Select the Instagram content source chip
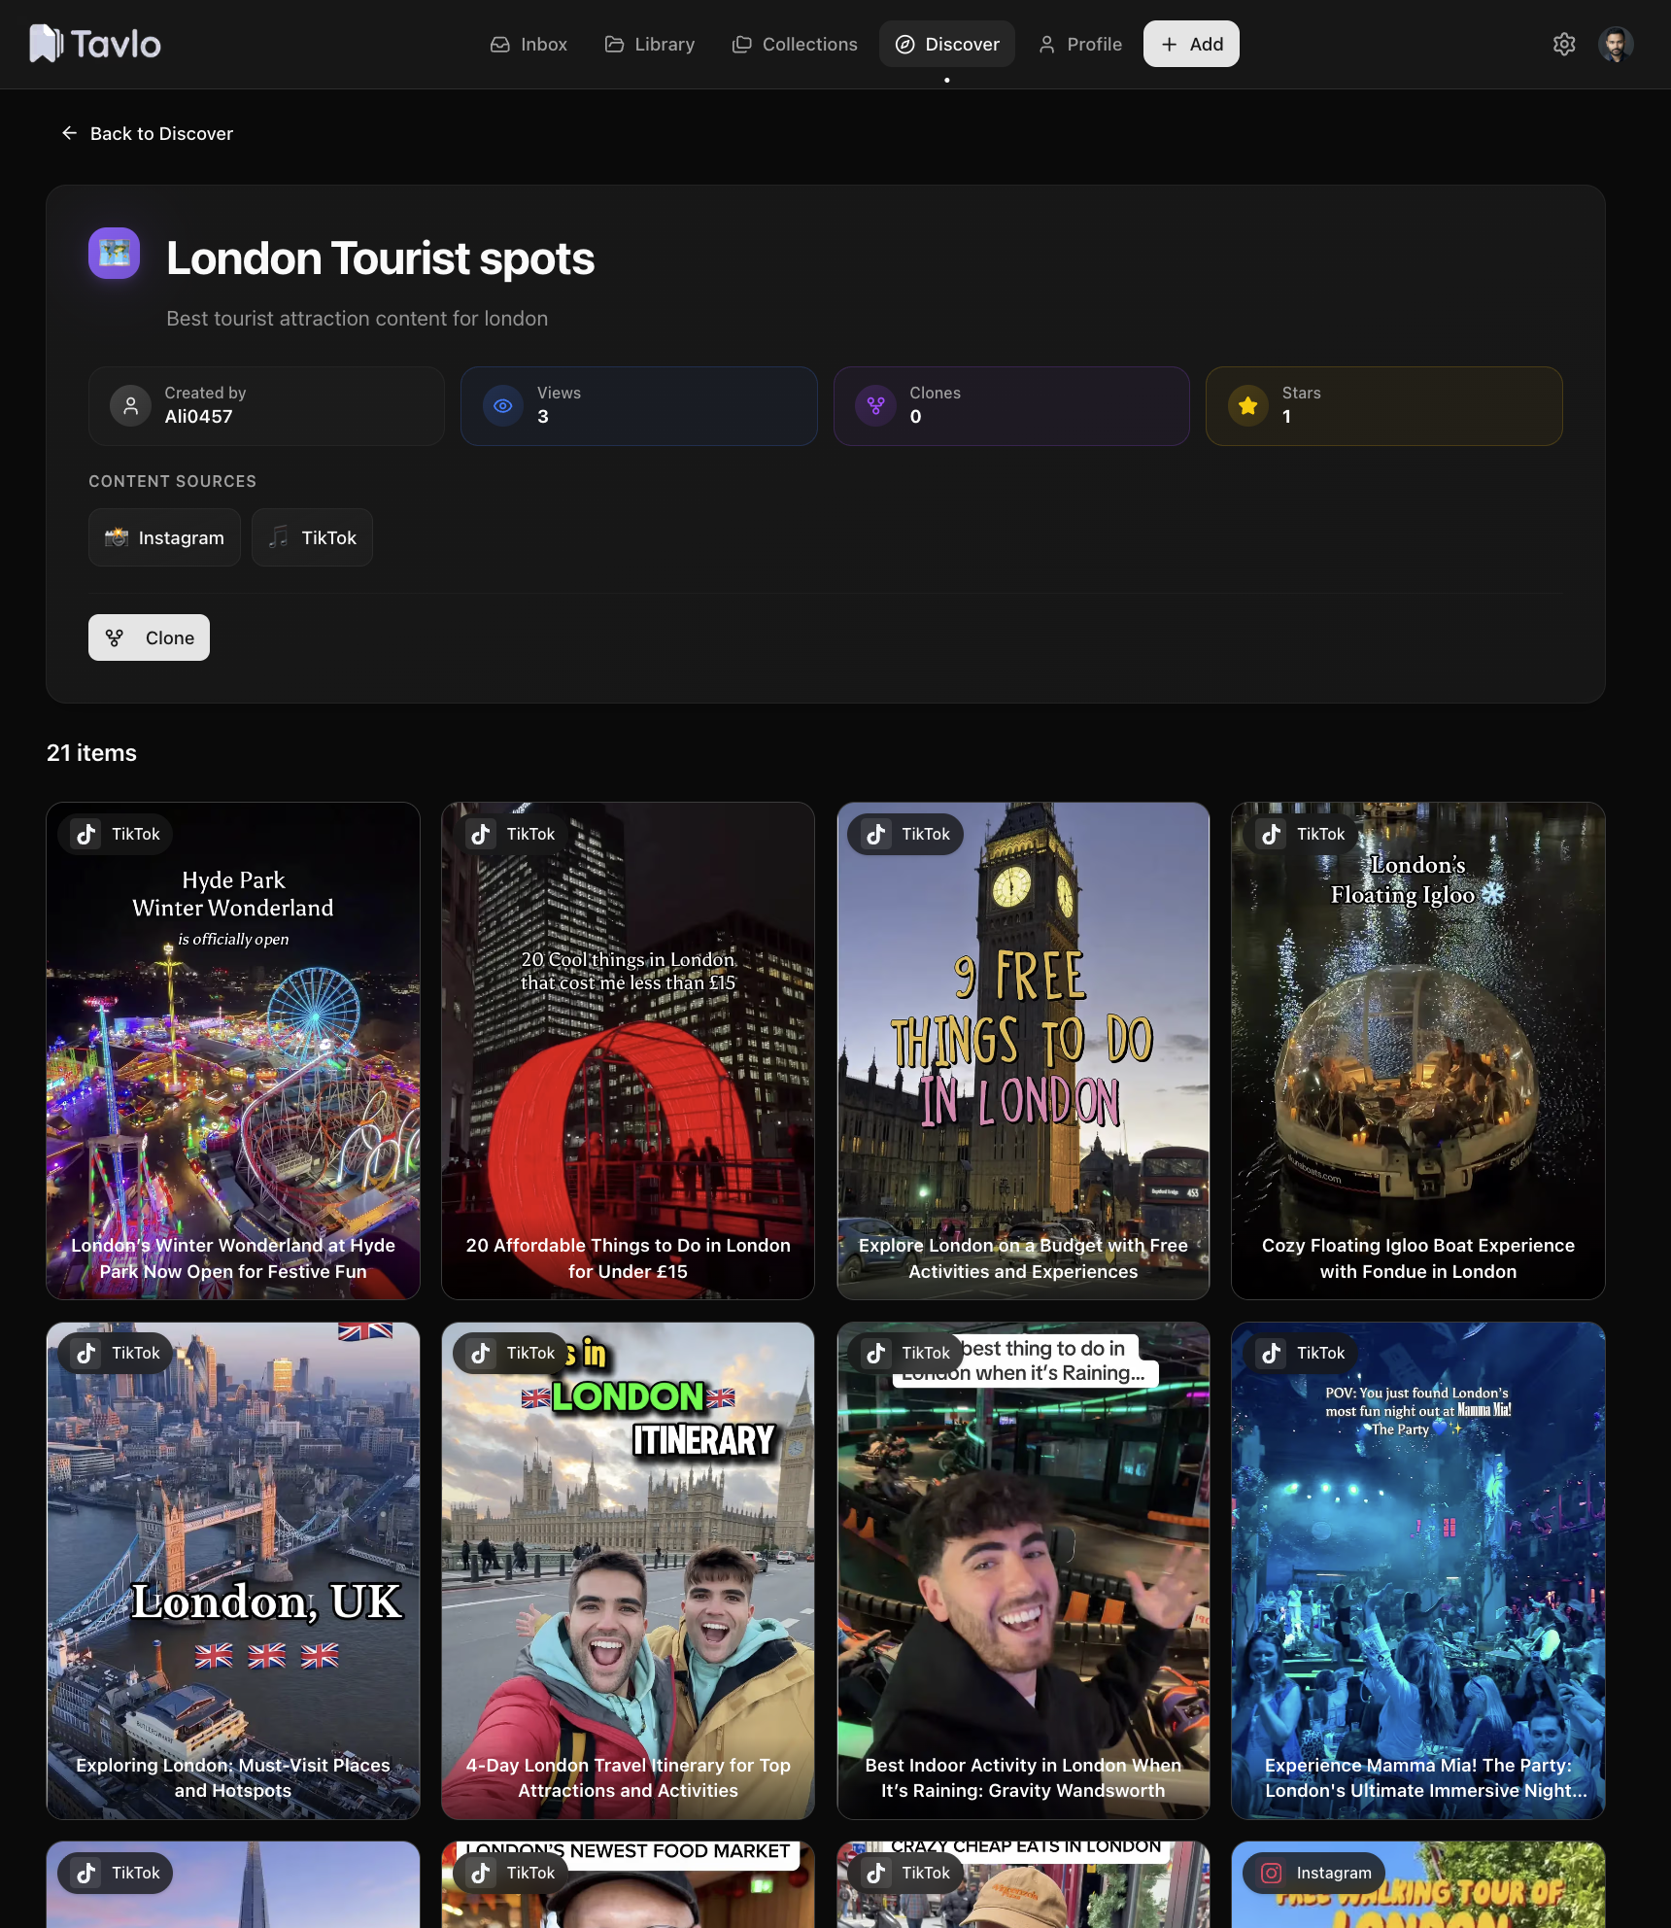The image size is (1671, 1928). [164, 537]
